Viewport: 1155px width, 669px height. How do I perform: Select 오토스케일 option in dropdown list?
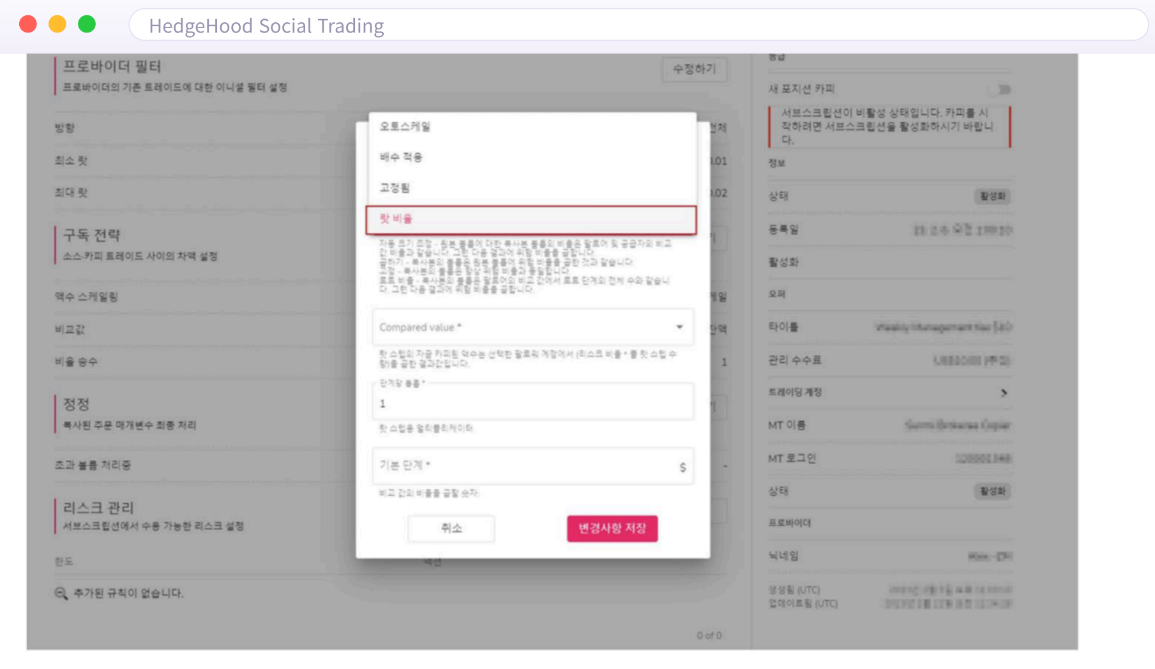point(531,126)
